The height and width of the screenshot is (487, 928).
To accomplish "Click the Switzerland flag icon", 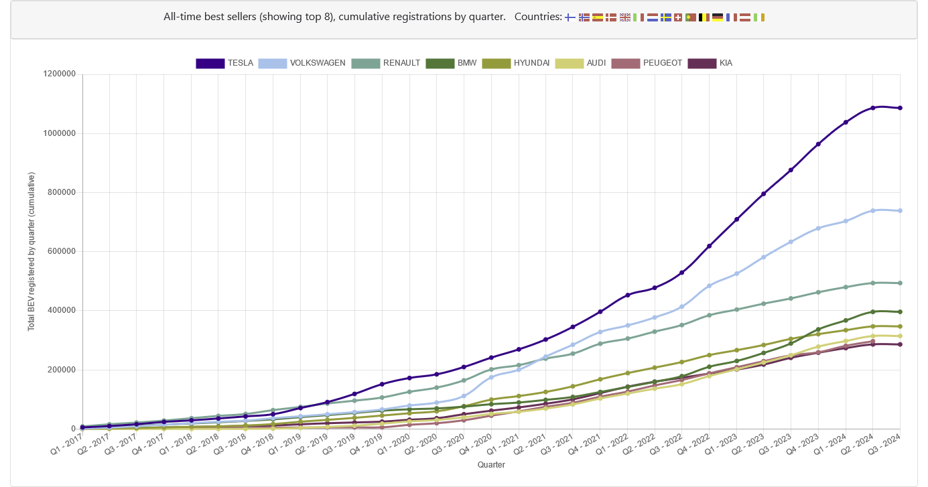I will point(677,17).
